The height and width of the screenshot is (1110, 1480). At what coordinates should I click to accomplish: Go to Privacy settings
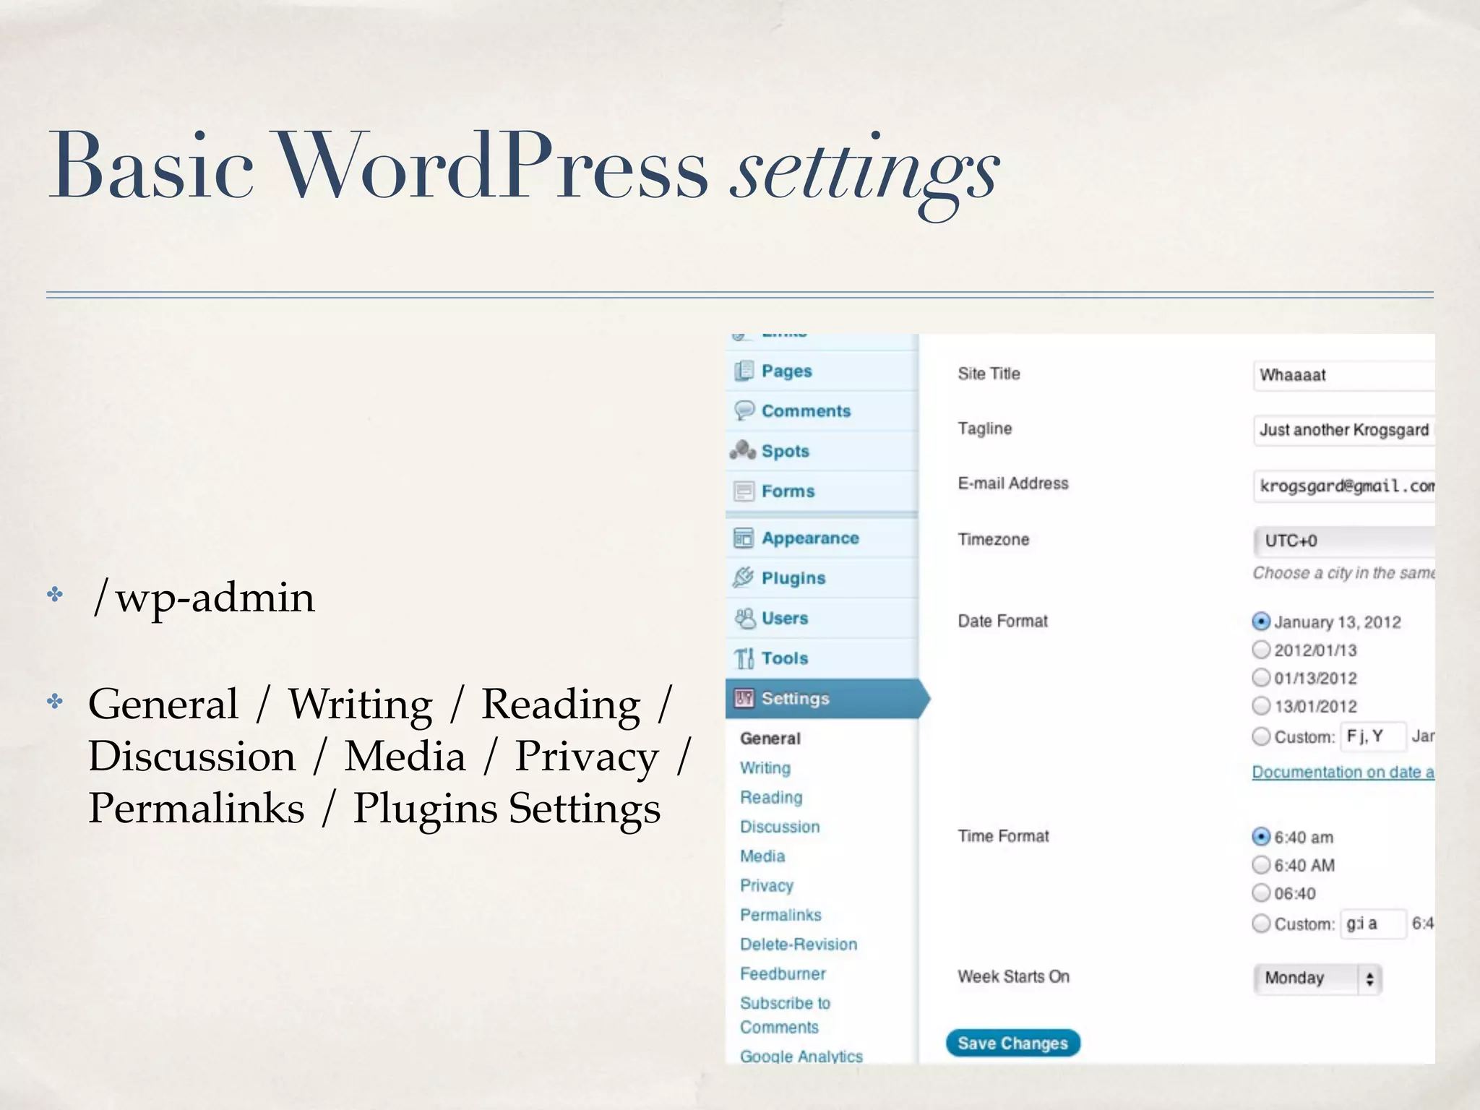click(x=767, y=886)
